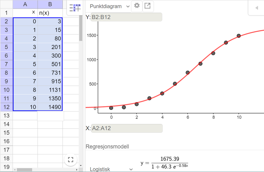264x172 pixels.
Task: Click the X data range field A2:A12
Action: pos(126,128)
